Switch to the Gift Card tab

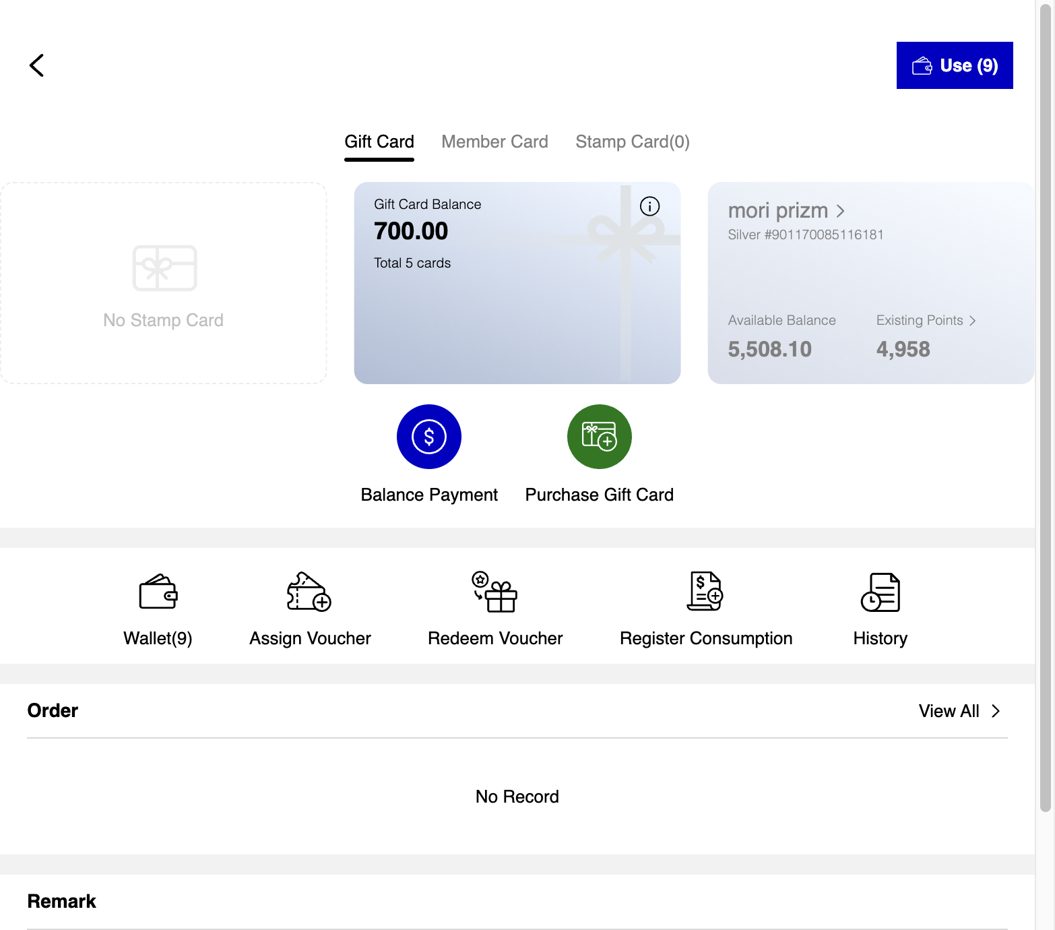[379, 142]
